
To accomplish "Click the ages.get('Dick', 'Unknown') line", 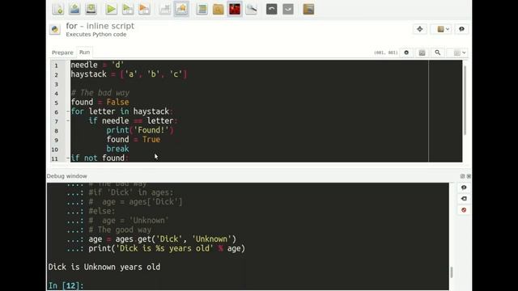I will coord(162,239).
